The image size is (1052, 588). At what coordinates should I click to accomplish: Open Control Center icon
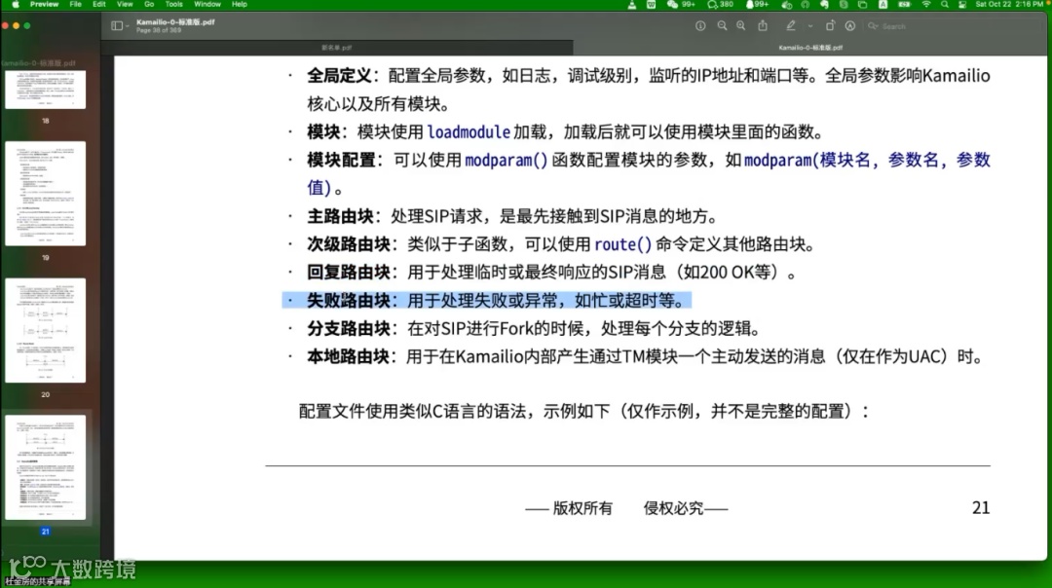pos(962,5)
